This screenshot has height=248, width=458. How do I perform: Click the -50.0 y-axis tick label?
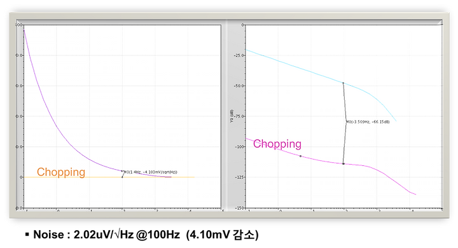click(239, 86)
